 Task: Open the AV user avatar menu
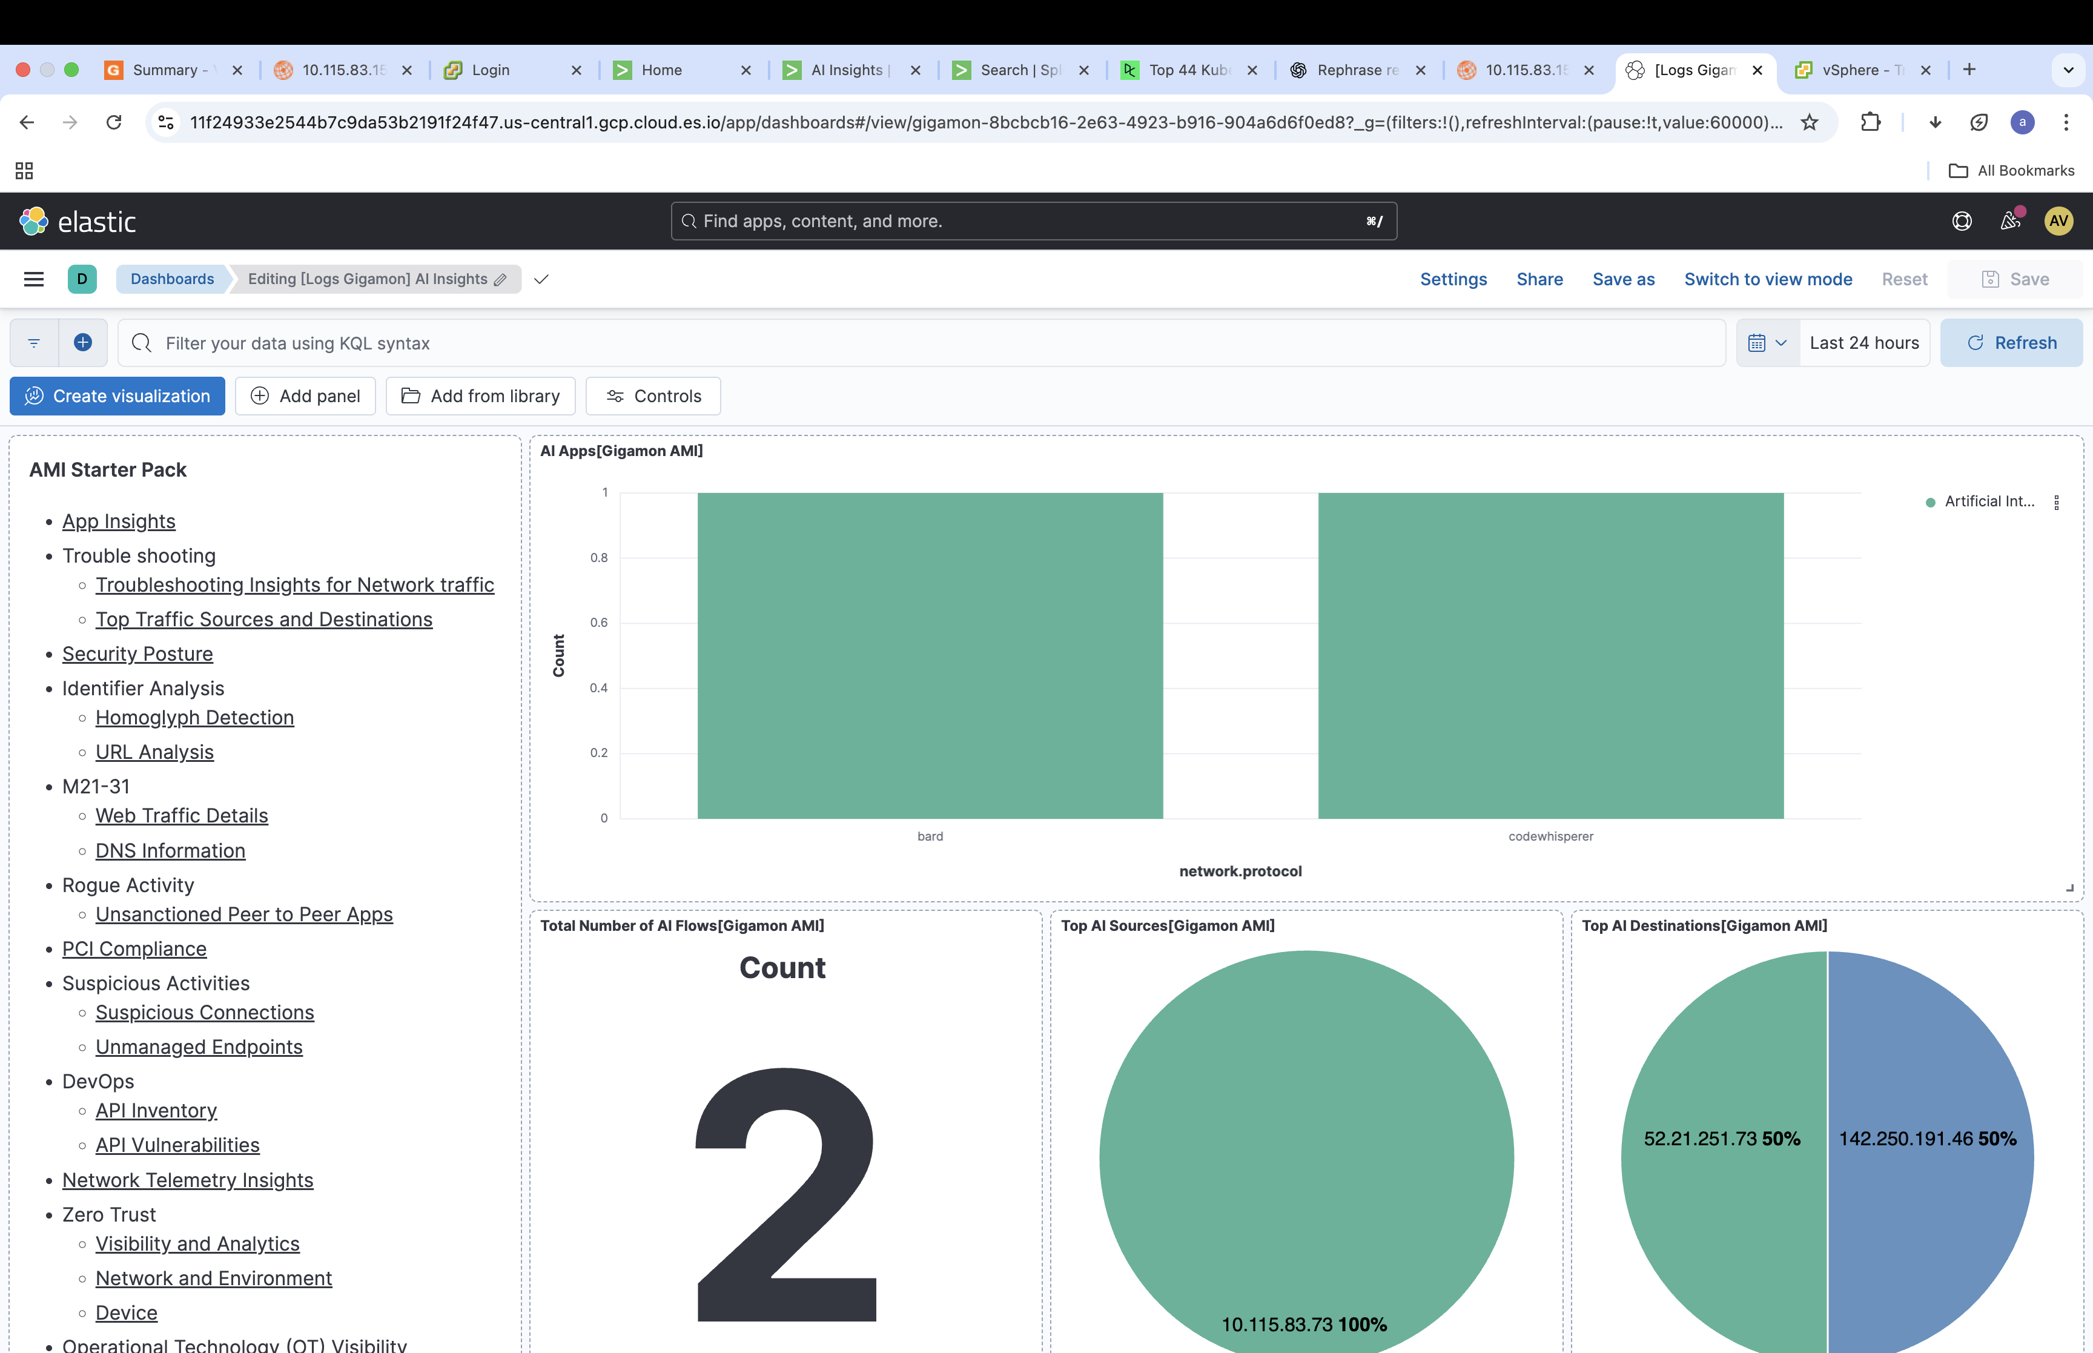(x=2058, y=222)
